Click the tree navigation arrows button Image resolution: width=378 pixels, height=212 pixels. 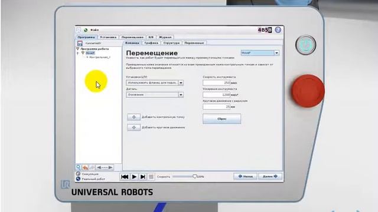click(105, 167)
